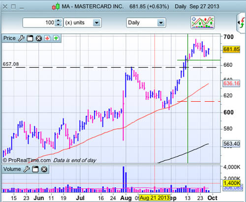Decrease quantity with stepper down arrow

point(59,25)
